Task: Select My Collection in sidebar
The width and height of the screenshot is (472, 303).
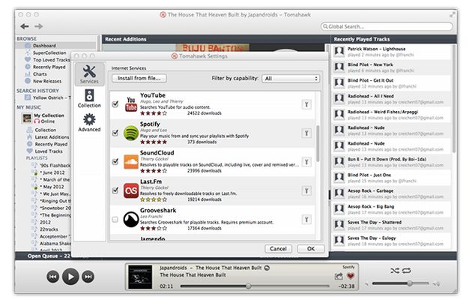Action: click(x=48, y=115)
